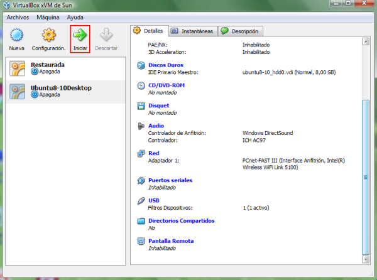Open the CD/DVD-ROM settings link
The width and height of the screenshot is (377, 280).
tap(167, 85)
